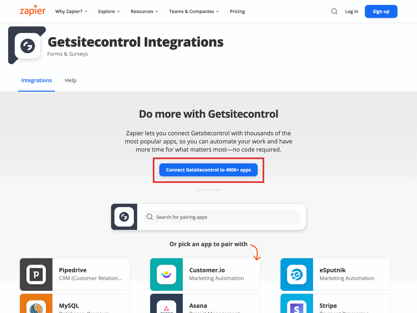
Task: Select the Integrations tab
Action: tap(36, 80)
